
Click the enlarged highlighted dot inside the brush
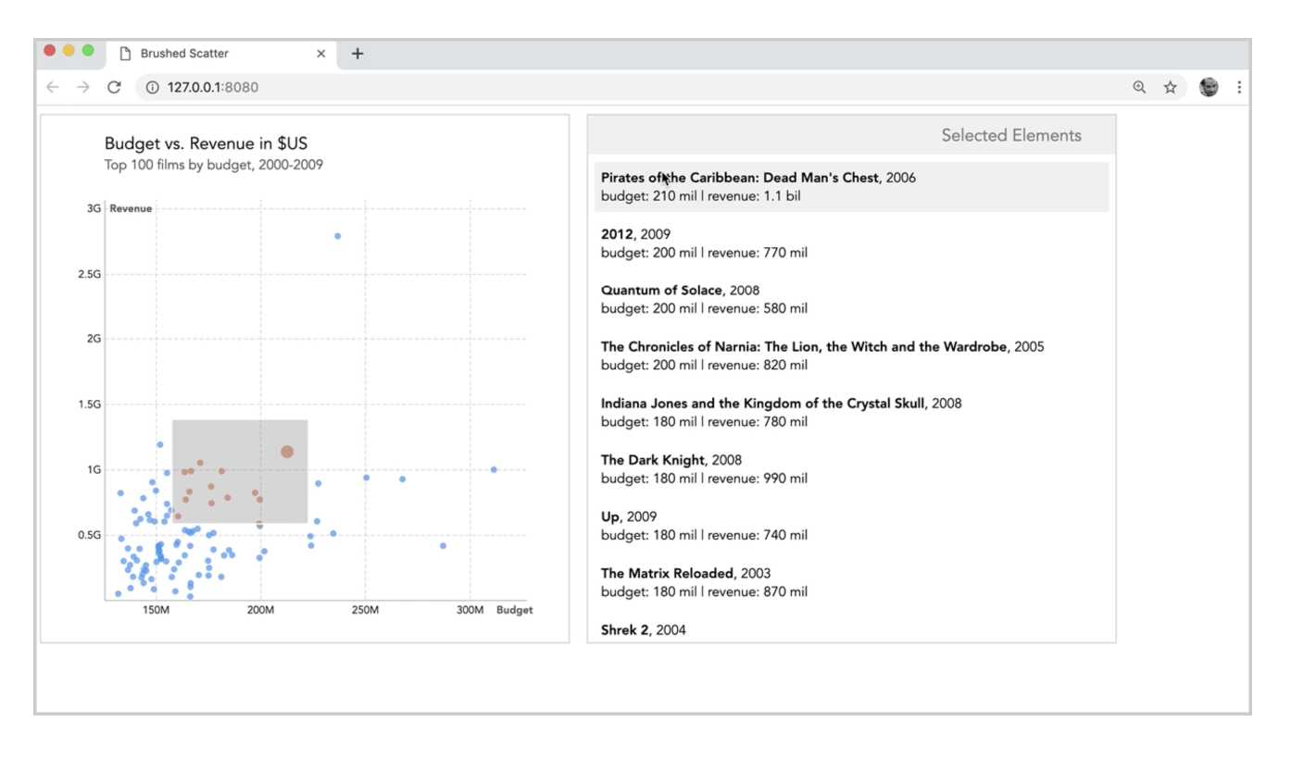tap(287, 452)
